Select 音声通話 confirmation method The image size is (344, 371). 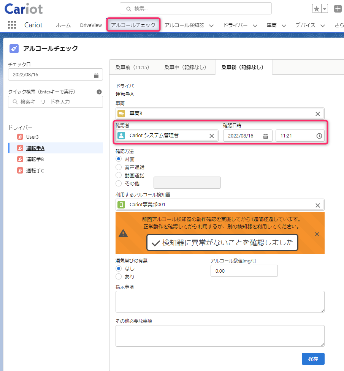tap(119, 167)
